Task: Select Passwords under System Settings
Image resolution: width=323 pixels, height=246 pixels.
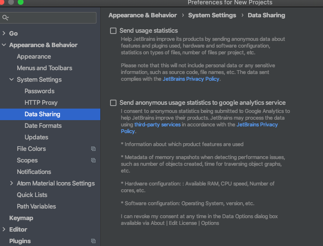Action: tap(39, 91)
